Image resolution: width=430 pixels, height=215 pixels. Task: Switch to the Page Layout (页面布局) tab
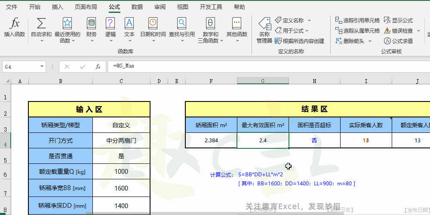pos(86,7)
